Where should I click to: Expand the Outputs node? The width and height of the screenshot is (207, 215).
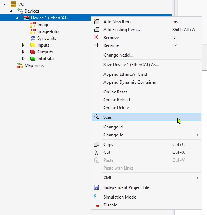[x=23, y=52]
